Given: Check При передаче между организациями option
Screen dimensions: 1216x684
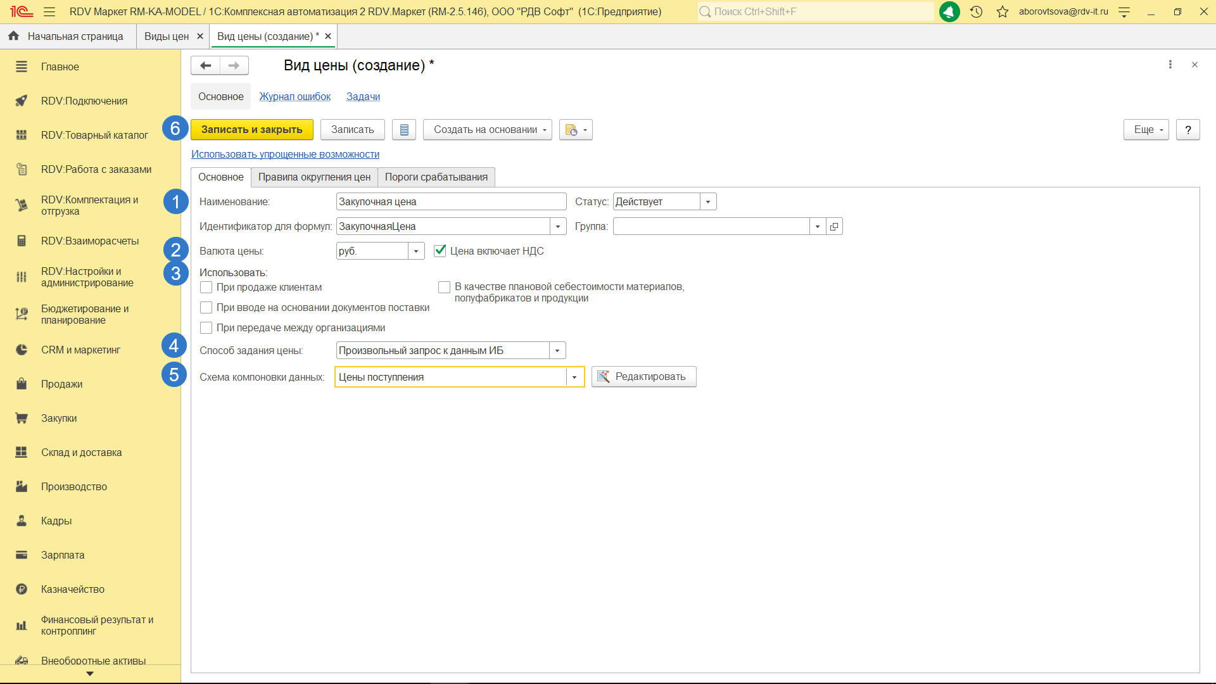Looking at the screenshot, I should [206, 328].
